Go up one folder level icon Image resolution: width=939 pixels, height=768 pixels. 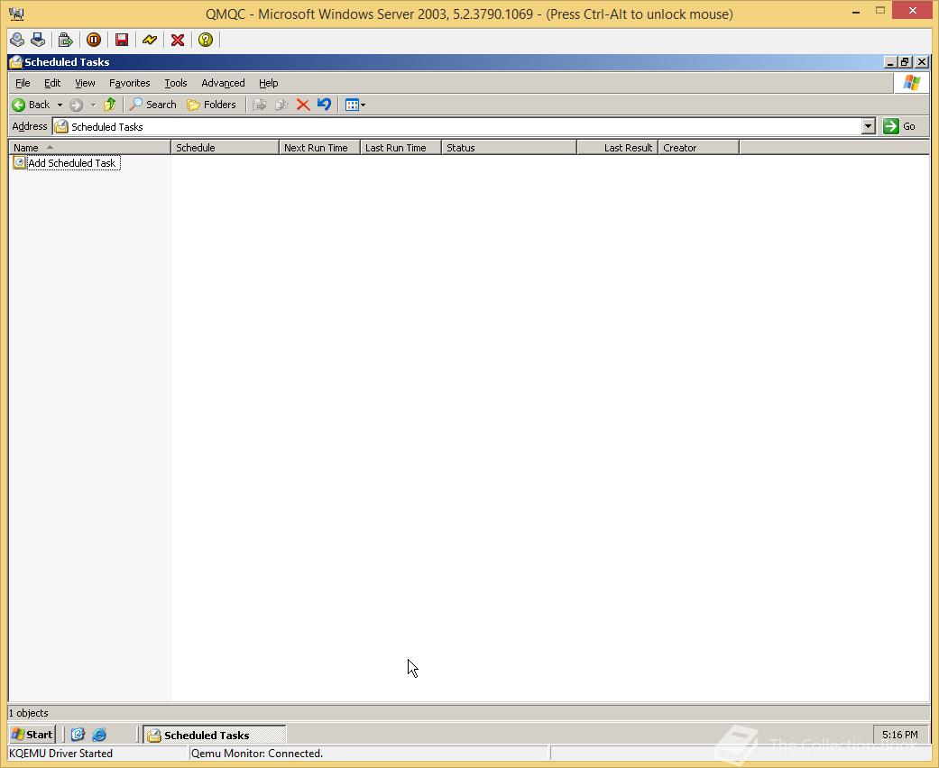pyautogui.click(x=109, y=105)
